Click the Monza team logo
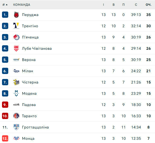Viewport: 155px width, 143px height. [x=16, y=138]
